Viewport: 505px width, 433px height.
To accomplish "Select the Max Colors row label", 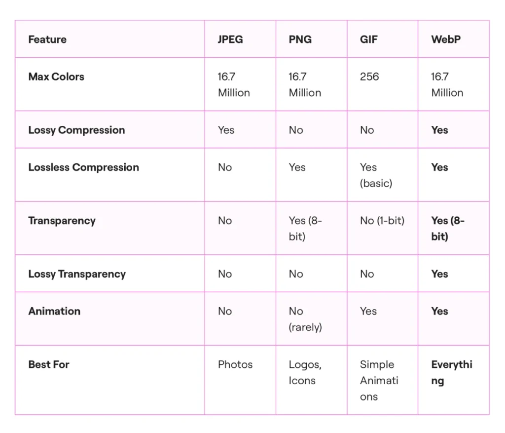I will pos(56,77).
